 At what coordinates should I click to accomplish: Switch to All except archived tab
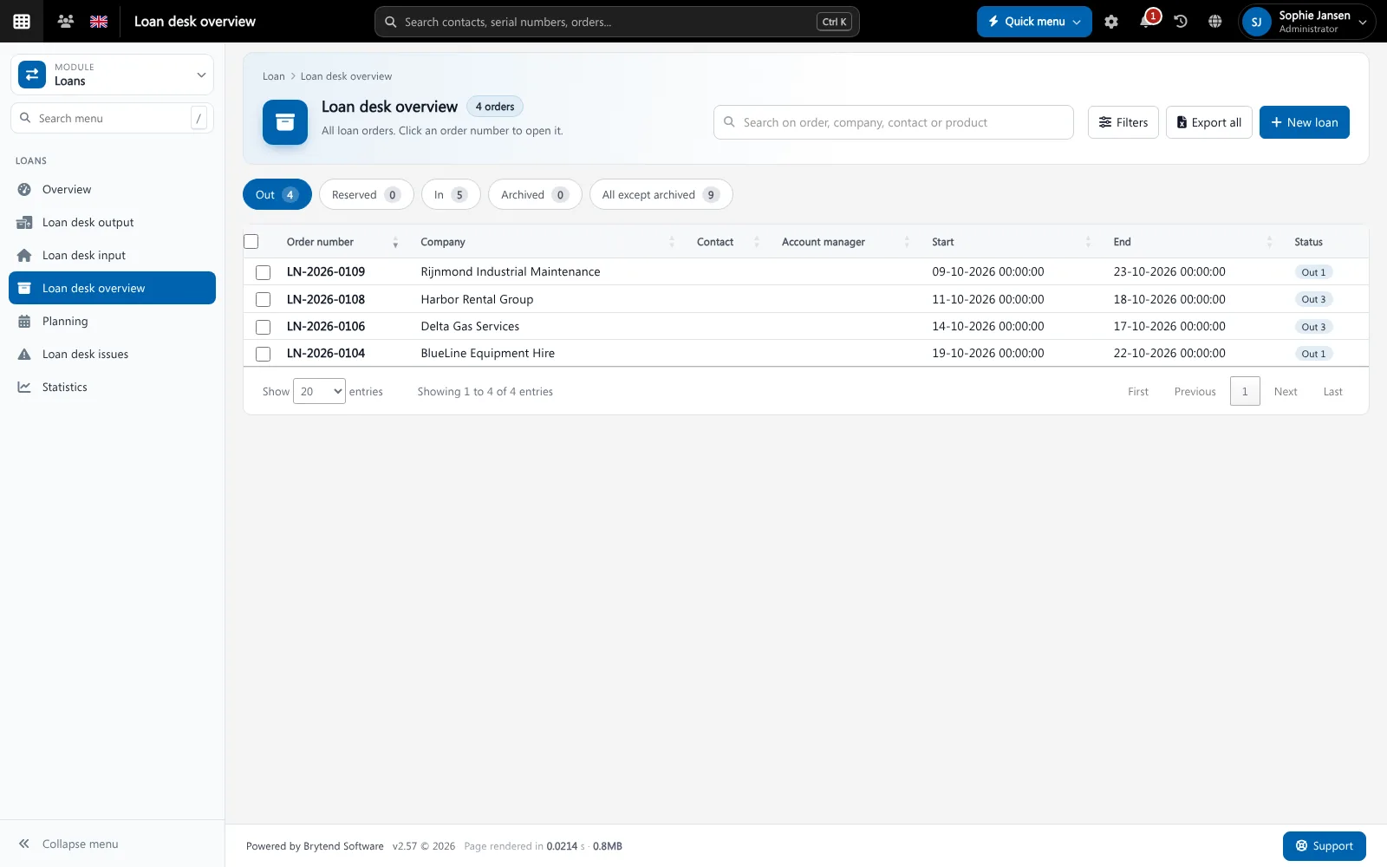click(x=661, y=195)
